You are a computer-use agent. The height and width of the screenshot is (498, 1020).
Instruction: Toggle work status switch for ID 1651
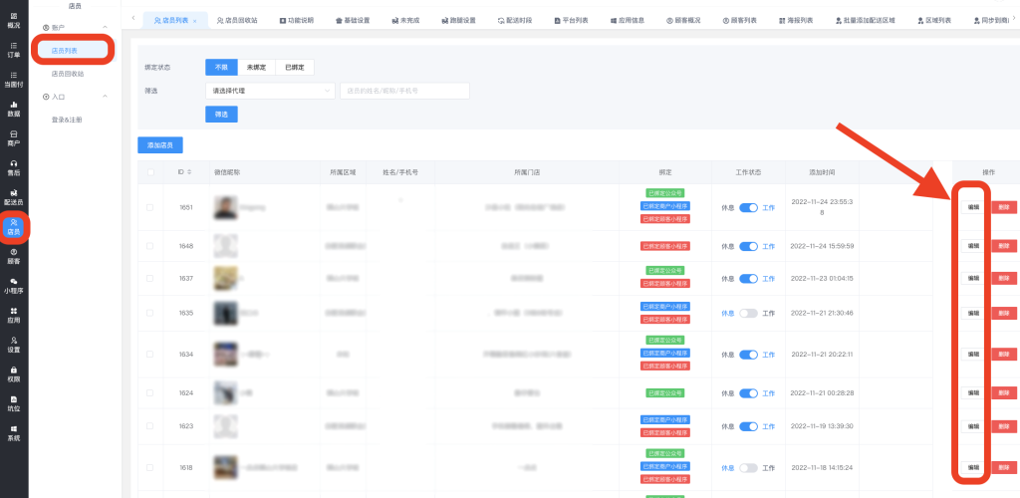[x=748, y=207]
